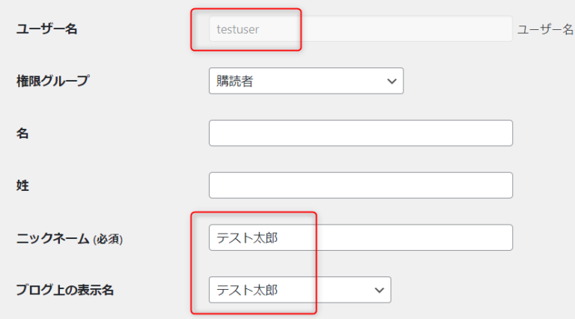Click the chevron arrow of 権限グループ dropdown

click(x=392, y=81)
